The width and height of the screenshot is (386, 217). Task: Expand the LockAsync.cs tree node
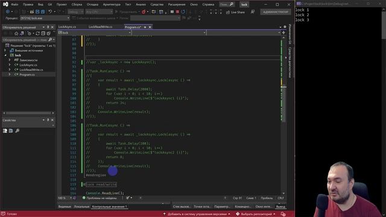tap(10, 65)
